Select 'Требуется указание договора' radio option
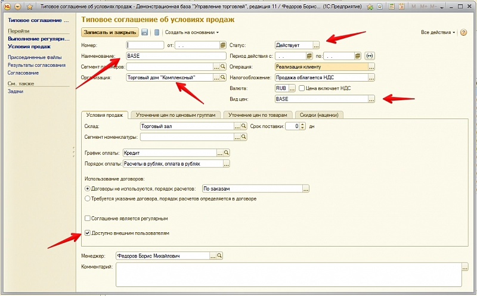477x296 pixels. [88, 198]
